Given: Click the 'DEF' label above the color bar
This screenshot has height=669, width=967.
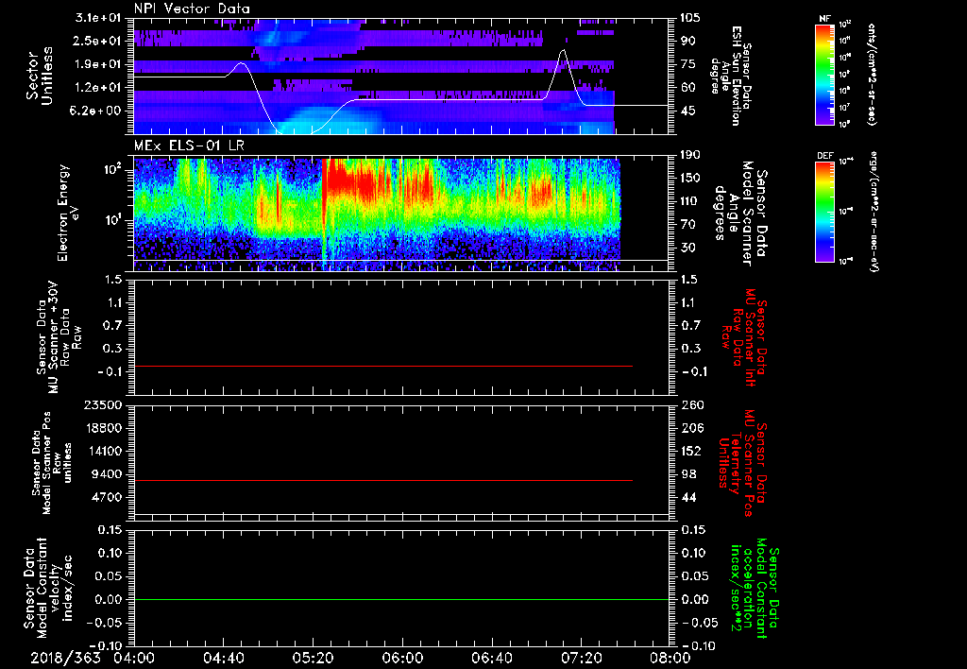Looking at the screenshot, I should click(824, 156).
